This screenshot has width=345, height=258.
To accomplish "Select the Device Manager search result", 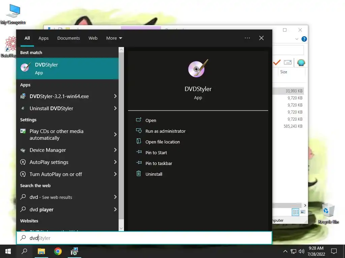I will [x=67, y=150].
